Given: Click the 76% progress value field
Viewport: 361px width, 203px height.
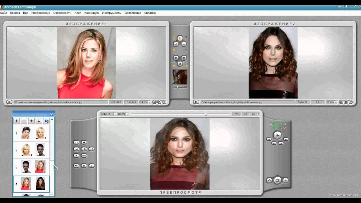Looking at the screenshot, I should pyautogui.click(x=237, y=114).
